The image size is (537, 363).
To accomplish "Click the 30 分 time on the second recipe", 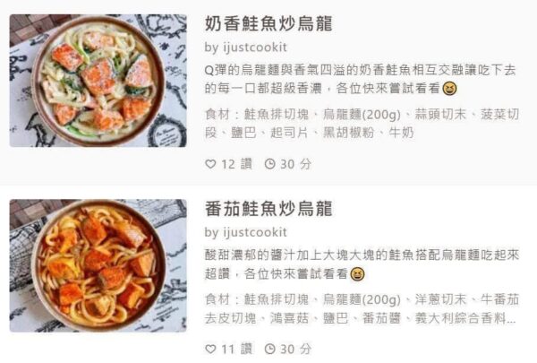I will coord(296,350).
